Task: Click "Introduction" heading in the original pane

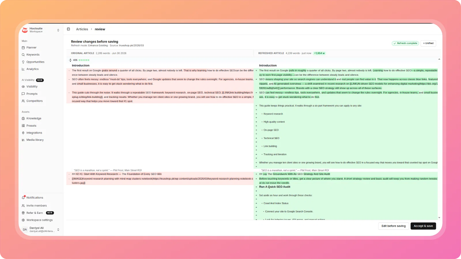Action: point(81,66)
